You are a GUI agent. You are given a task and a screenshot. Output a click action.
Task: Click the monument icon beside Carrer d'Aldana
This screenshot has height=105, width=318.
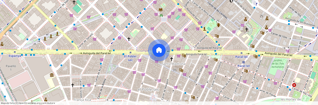click(205, 29)
